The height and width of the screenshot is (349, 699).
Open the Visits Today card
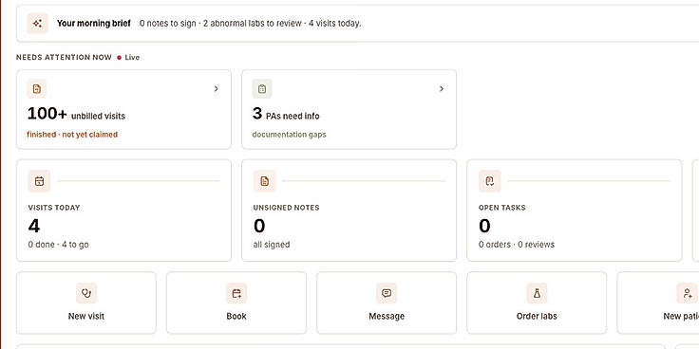(x=123, y=211)
